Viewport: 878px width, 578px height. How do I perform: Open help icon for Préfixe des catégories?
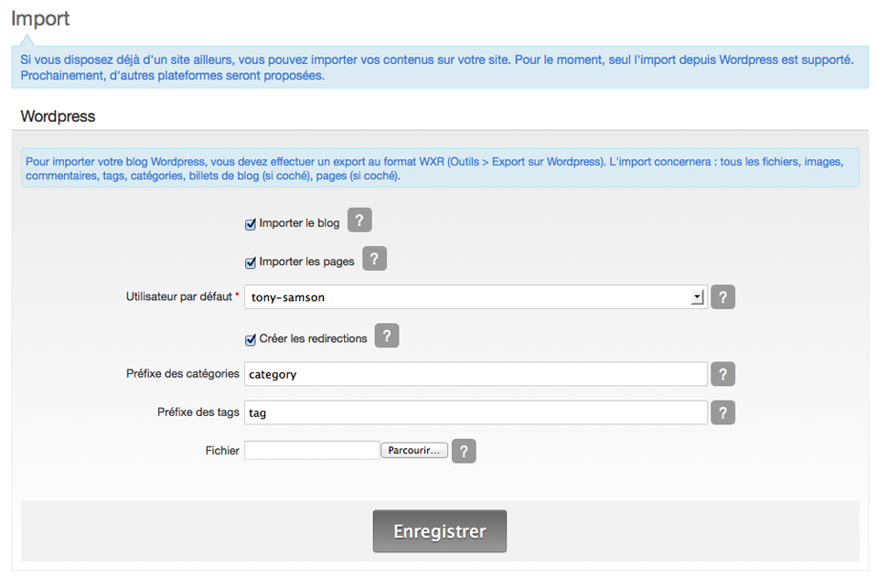coord(723,374)
